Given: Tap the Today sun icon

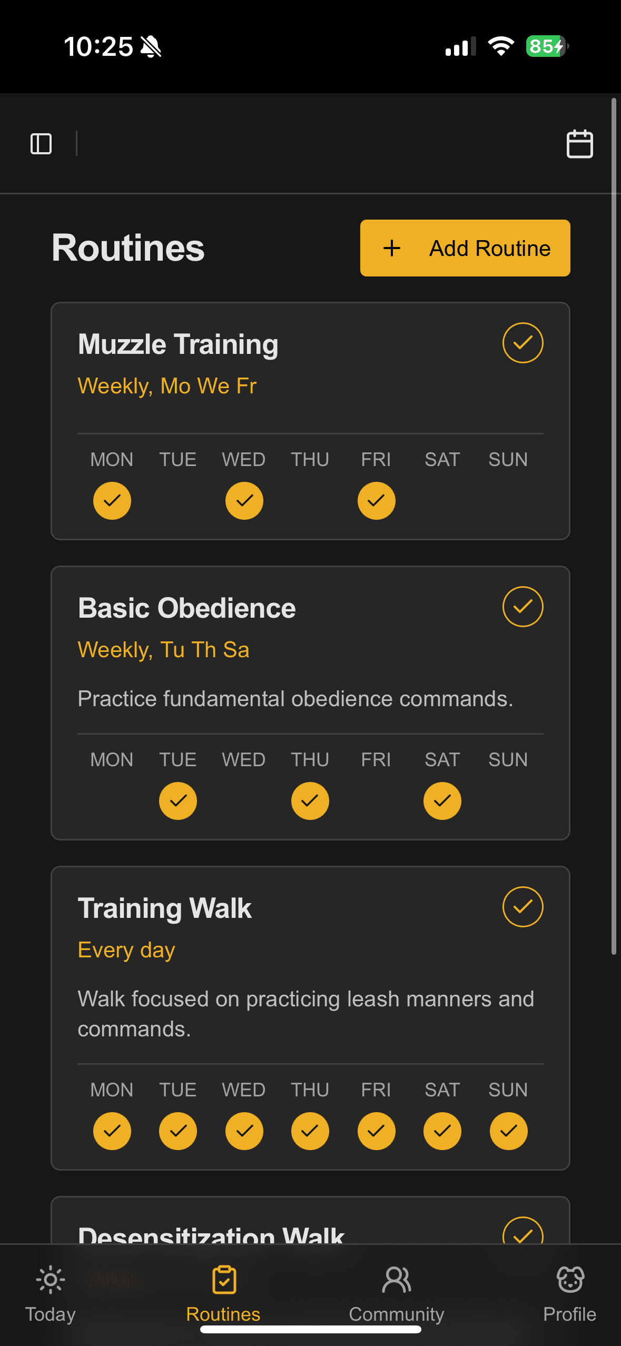Looking at the screenshot, I should pyautogui.click(x=51, y=1280).
